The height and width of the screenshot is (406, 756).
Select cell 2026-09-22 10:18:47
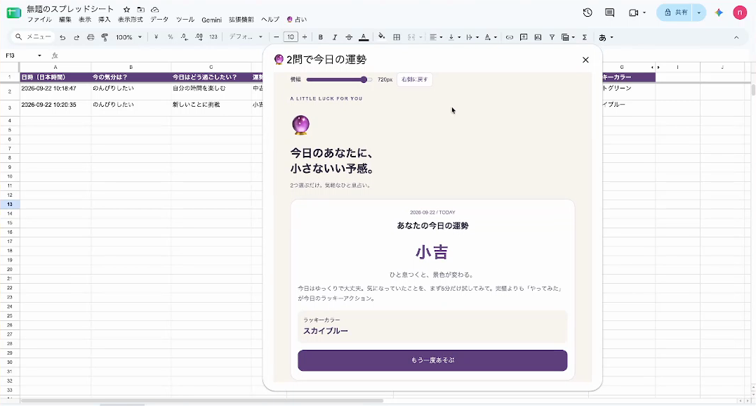tap(55, 91)
